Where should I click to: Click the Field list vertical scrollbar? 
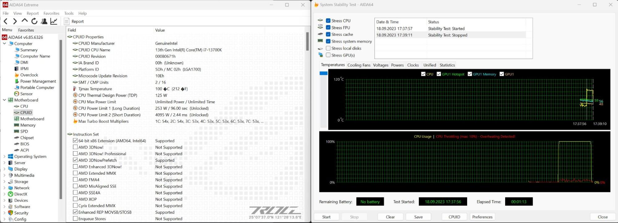(x=307, y=41)
